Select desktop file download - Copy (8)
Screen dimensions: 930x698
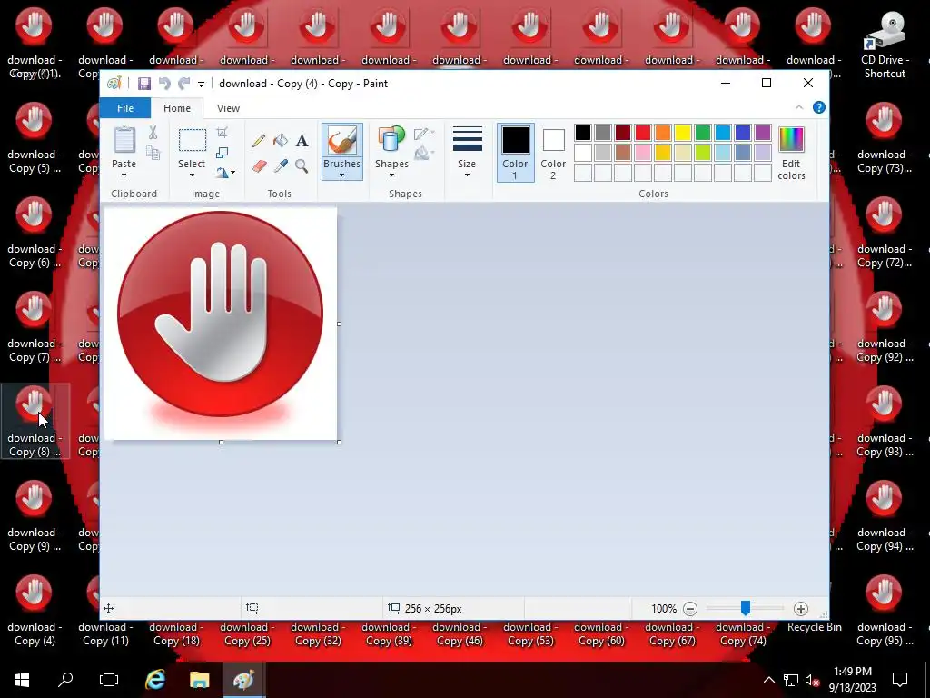click(x=35, y=422)
